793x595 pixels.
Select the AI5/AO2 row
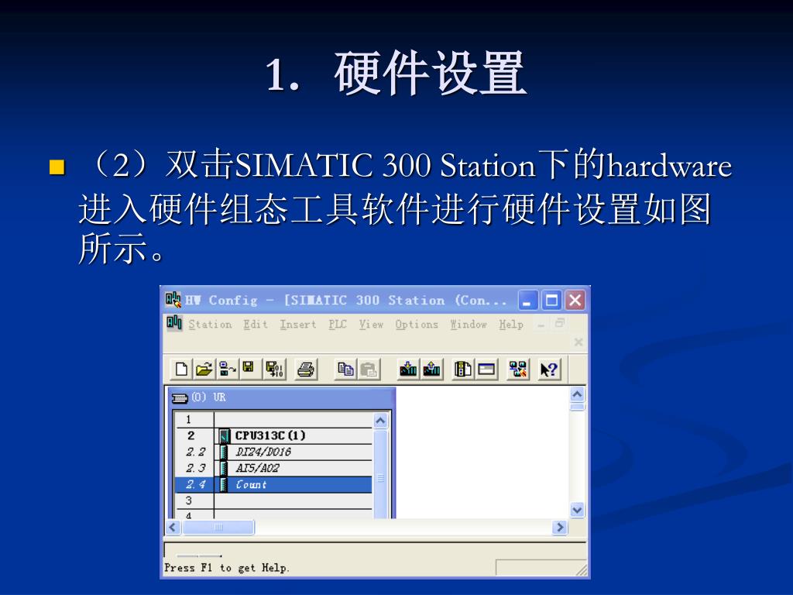coord(273,468)
